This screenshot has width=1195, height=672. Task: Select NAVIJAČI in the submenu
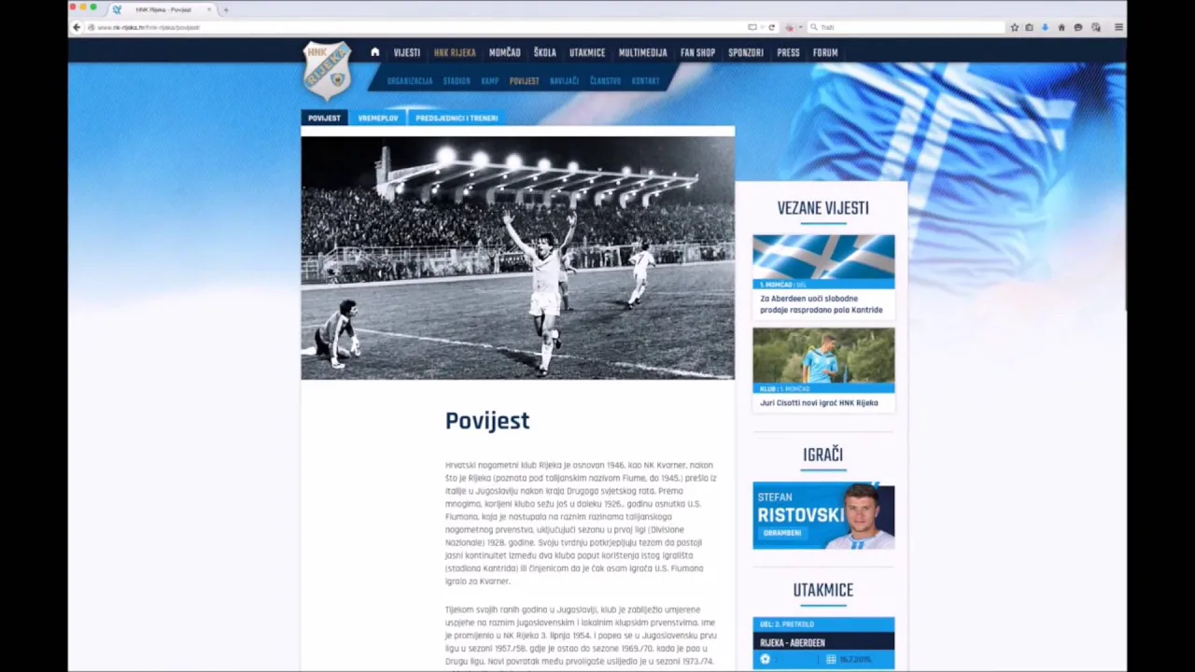(565, 81)
